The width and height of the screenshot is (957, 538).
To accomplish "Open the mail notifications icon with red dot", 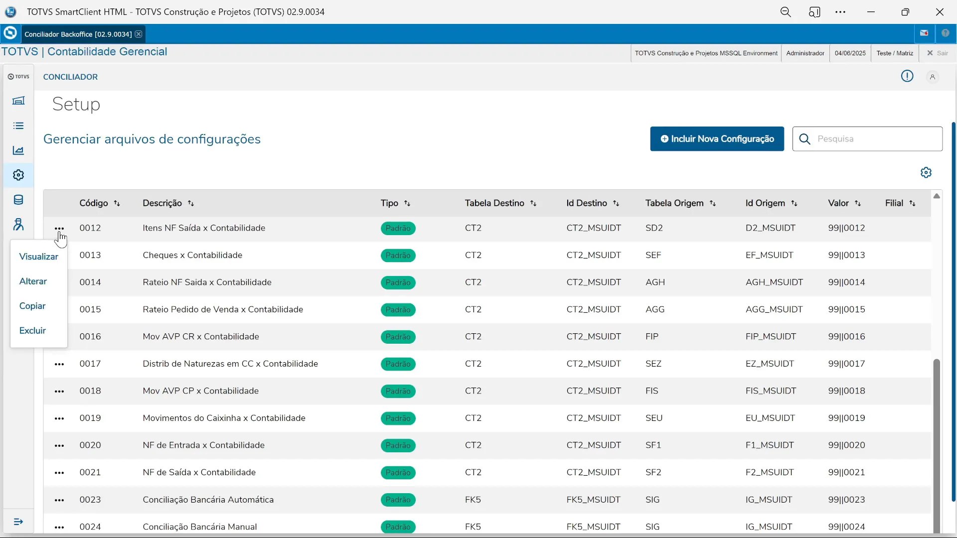I will 925,33.
